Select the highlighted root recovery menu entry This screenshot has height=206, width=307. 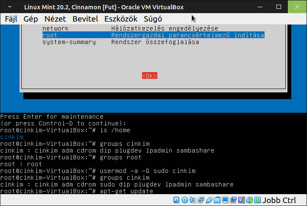coord(153,35)
